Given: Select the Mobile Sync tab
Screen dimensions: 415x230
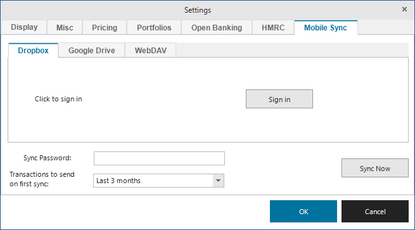Looking at the screenshot, I should [326, 27].
